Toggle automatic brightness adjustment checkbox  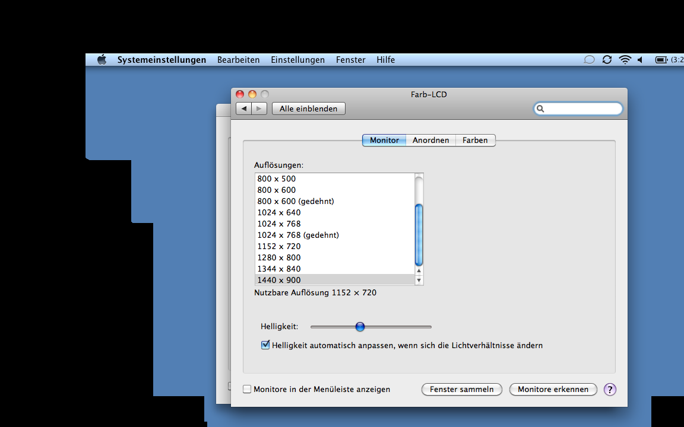pyautogui.click(x=265, y=345)
